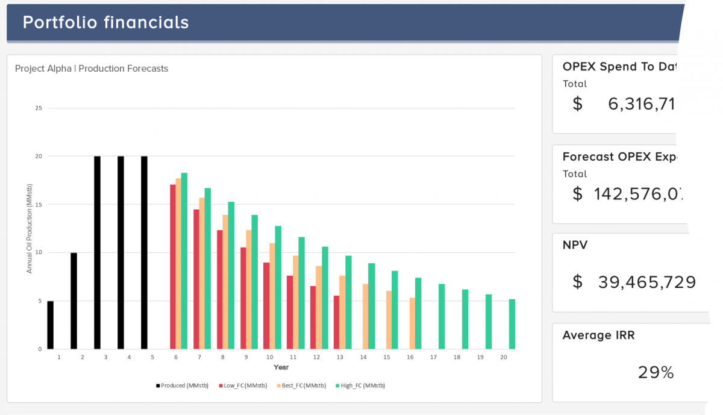This screenshot has height=415, width=723.
Task: Click the black produced bar for year 4
Action: (120, 253)
